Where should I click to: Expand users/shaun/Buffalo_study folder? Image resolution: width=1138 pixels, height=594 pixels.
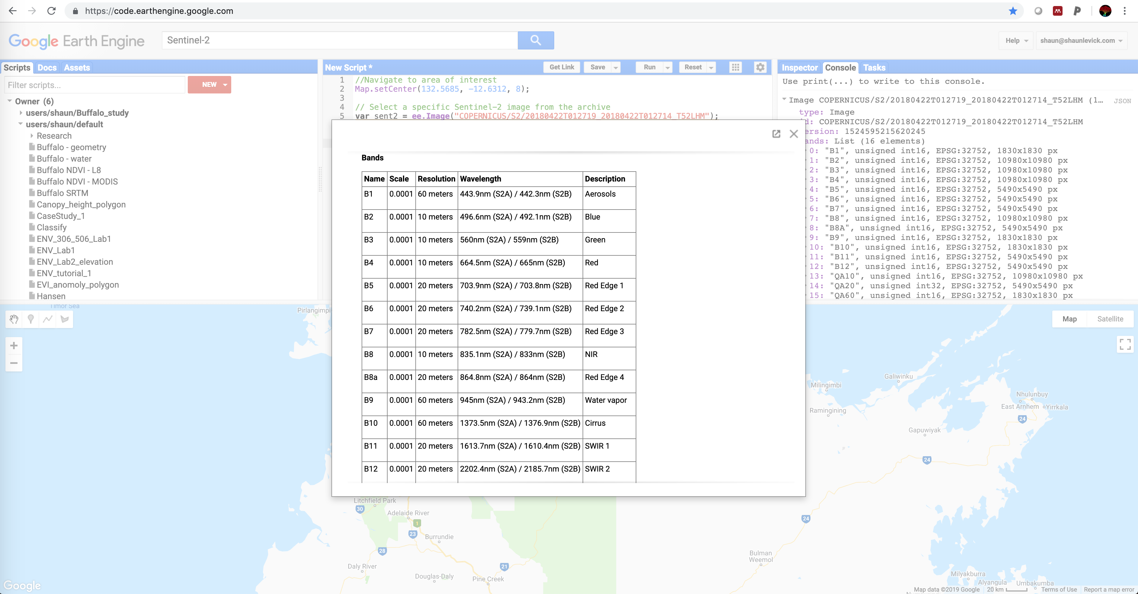click(21, 112)
